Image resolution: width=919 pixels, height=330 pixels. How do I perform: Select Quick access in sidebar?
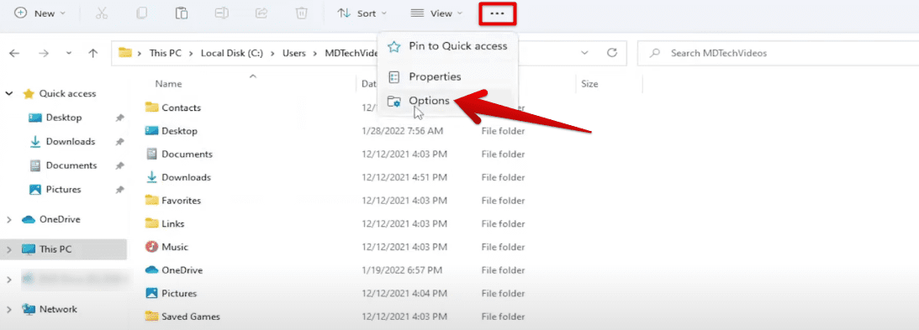pyautogui.click(x=67, y=93)
